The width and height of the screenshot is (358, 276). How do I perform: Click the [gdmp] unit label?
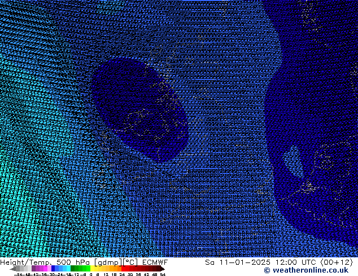[108, 262]
